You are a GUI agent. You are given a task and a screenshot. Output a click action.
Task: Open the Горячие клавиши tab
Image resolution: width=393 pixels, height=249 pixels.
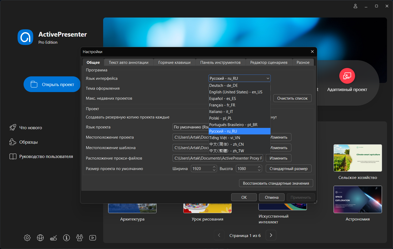(x=174, y=63)
